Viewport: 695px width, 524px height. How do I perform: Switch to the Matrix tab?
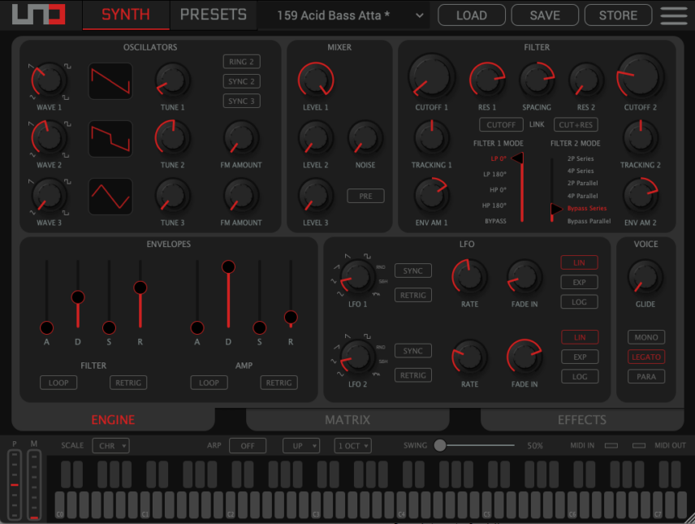[347, 420]
